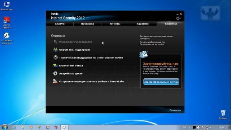The width and height of the screenshot is (231, 130).
Task: Open Параметры link at bottom
Action: pos(175,110)
